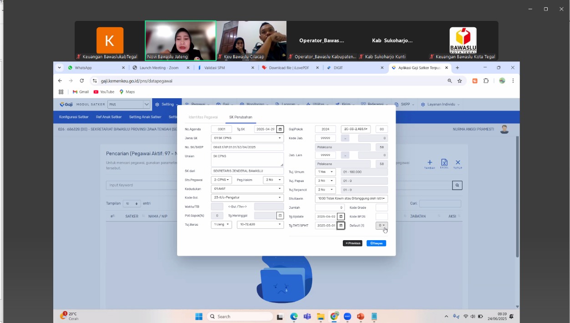Bookmark this page with star icon
The width and height of the screenshot is (570, 323).
(460, 81)
